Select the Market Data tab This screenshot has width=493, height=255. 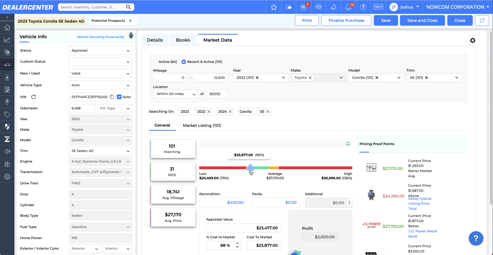[x=218, y=40]
